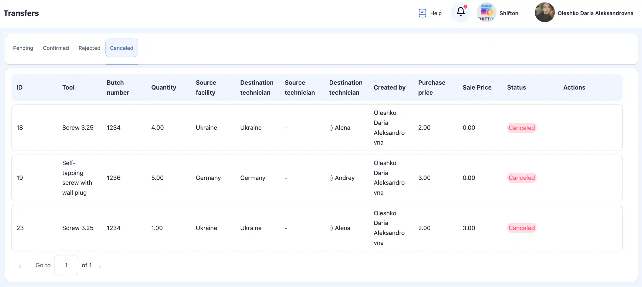The width and height of the screenshot is (642, 287).
Task: Click the Quantity column header
Action: tap(164, 87)
